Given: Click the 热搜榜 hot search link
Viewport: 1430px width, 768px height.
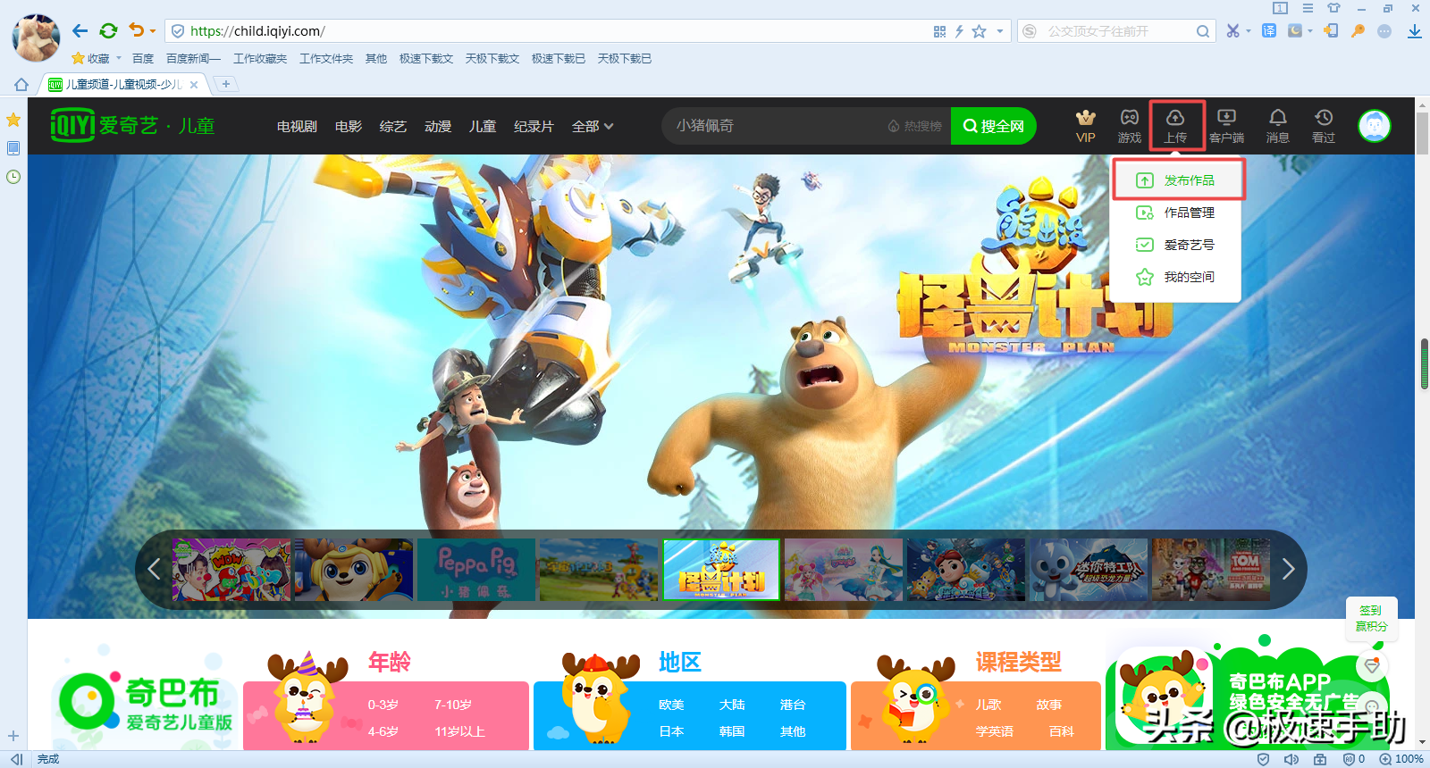Looking at the screenshot, I should click(x=914, y=126).
